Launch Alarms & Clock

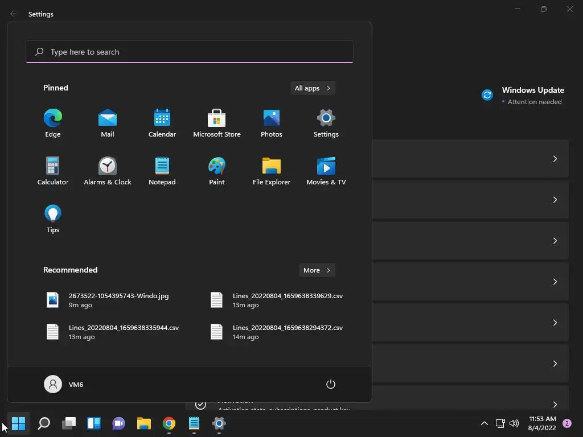[x=108, y=171]
